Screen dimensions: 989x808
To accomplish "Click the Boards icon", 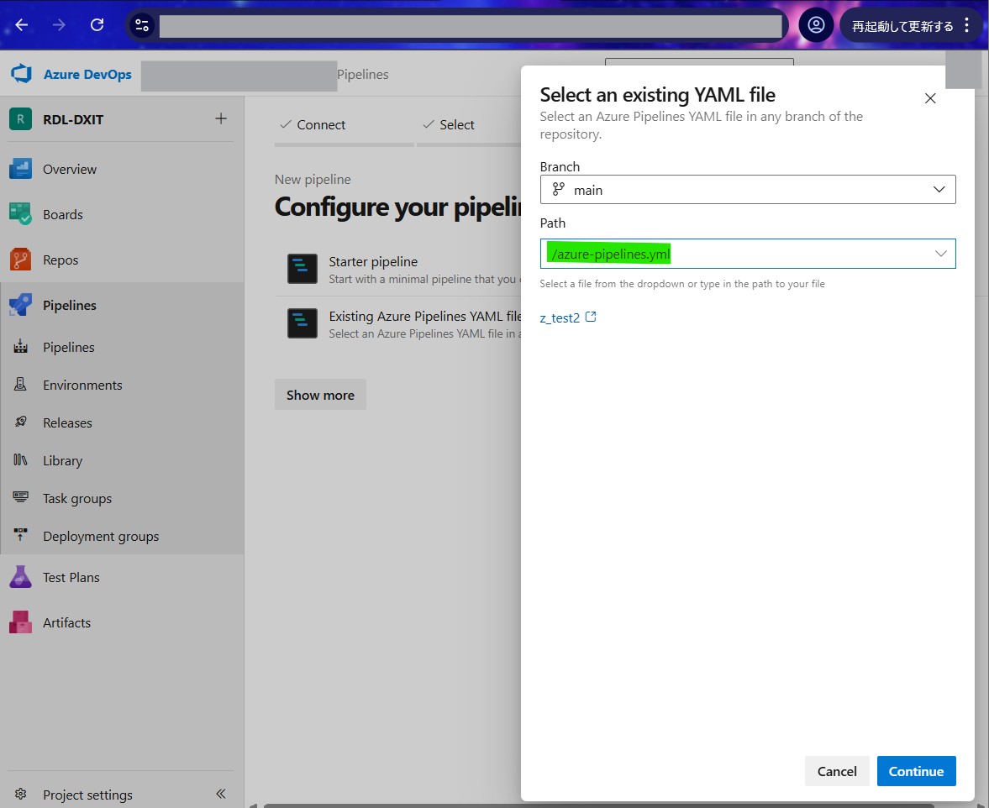I will 20,214.
